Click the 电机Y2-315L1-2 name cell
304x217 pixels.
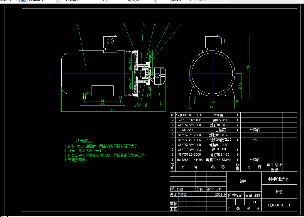point(219,160)
